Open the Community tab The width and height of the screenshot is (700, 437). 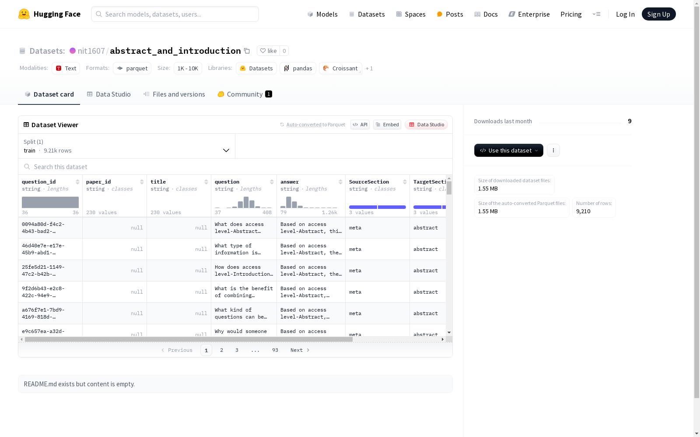(245, 94)
